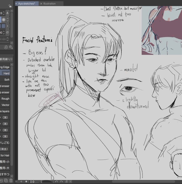This screenshot has width=182, height=184.
Task: Select the (消去) sub tool
Action: [x=5, y=149]
